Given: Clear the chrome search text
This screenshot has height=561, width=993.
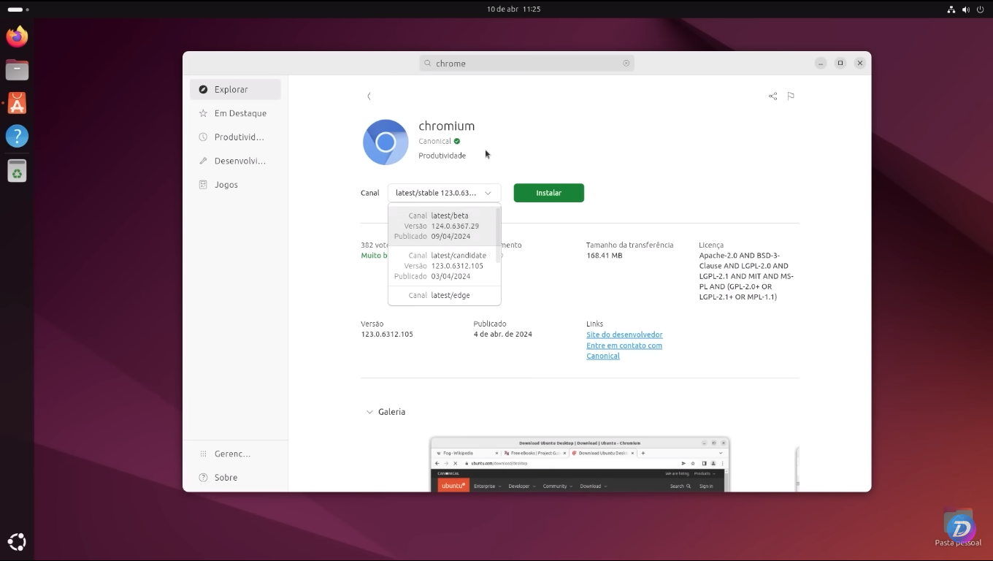Looking at the screenshot, I should (626, 63).
